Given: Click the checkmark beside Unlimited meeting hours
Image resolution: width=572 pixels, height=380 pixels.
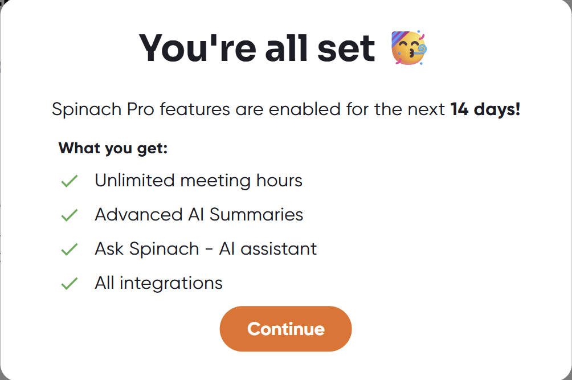Looking at the screenshot, I should 69,181.
